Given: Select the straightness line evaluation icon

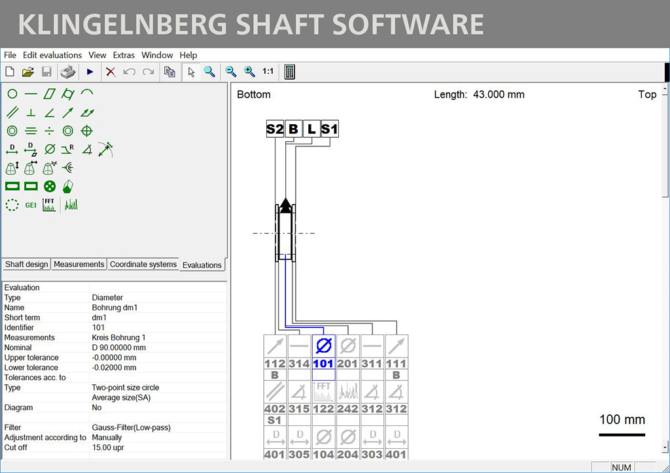Looking at the screenshot, I should coord(31,94).
